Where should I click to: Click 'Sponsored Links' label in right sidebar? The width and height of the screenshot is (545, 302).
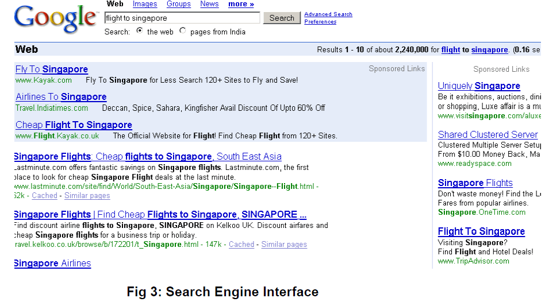[x=501, y=69]
